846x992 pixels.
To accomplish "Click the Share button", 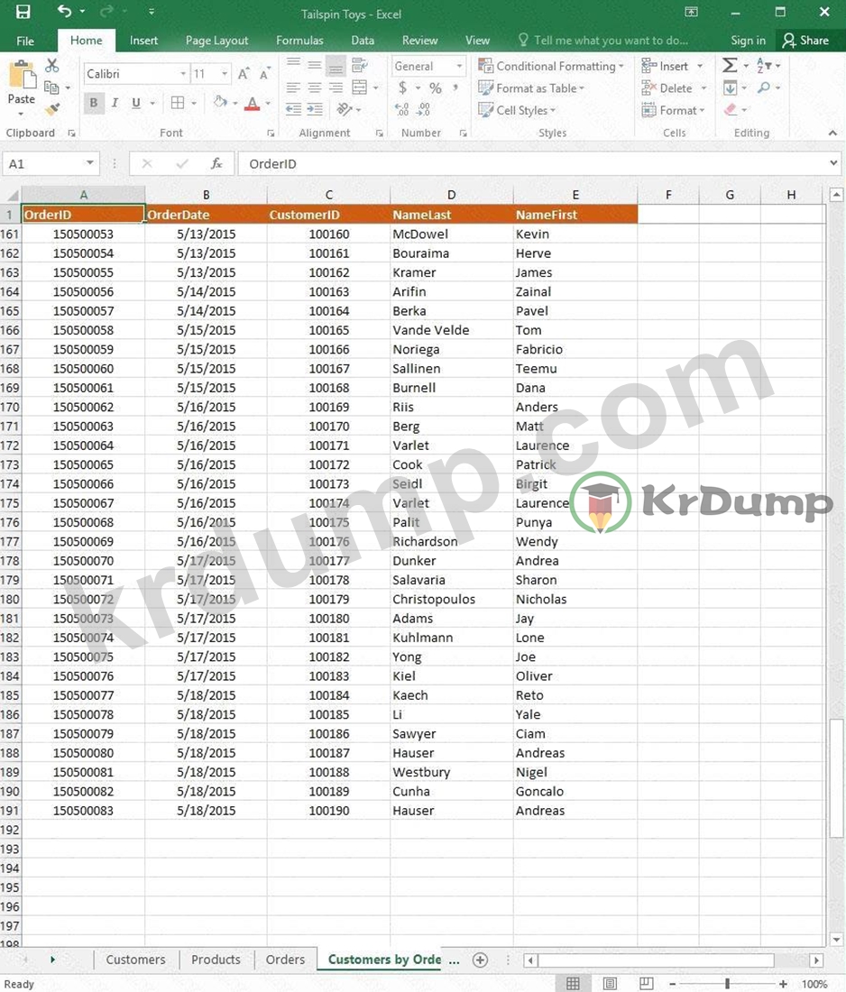I will pyautogui.click(x=806, y=41).
